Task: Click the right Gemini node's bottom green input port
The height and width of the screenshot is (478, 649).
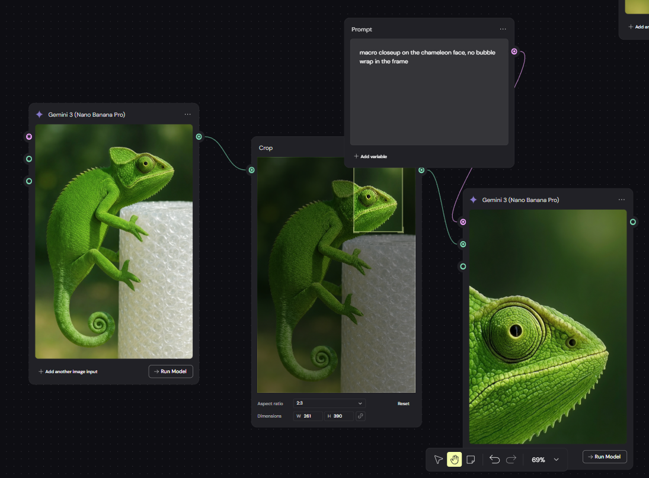Action: tap(463, 267)
